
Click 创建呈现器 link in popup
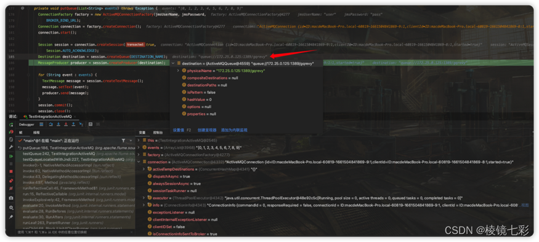(207, 130)
